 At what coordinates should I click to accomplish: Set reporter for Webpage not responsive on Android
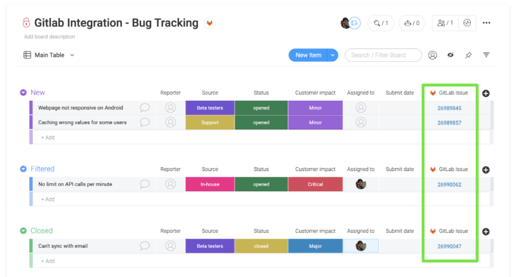point(171,108)
